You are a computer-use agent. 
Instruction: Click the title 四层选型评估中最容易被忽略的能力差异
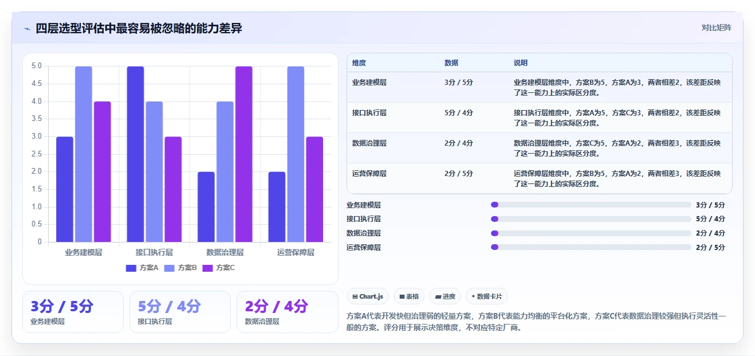(139, 28)
